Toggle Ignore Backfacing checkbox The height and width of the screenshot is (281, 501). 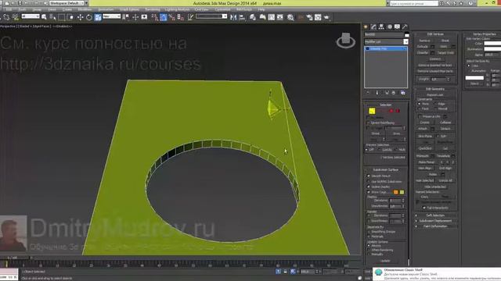click(x=369, y=123)
